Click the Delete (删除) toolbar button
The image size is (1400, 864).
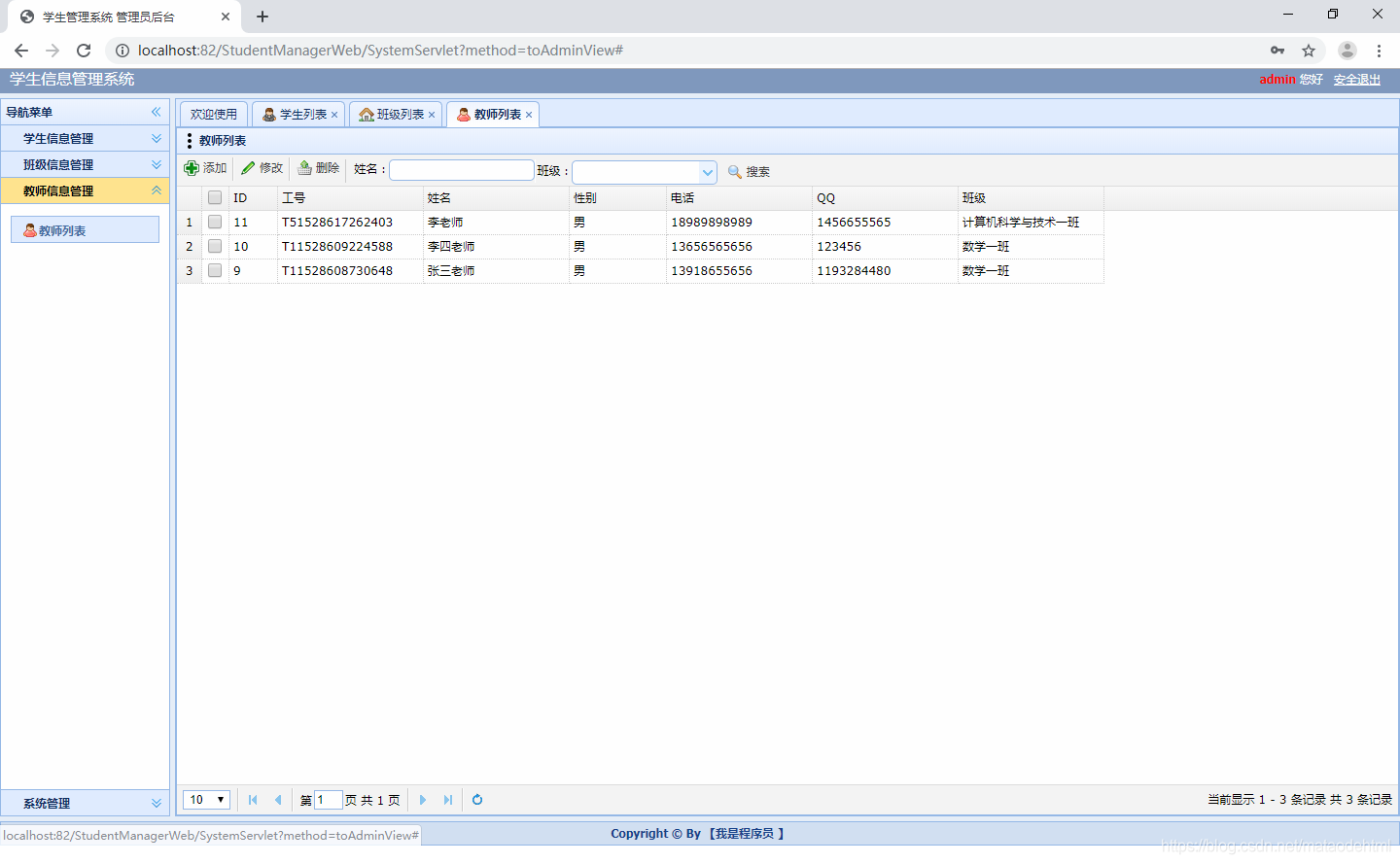(x=318, y=168)
